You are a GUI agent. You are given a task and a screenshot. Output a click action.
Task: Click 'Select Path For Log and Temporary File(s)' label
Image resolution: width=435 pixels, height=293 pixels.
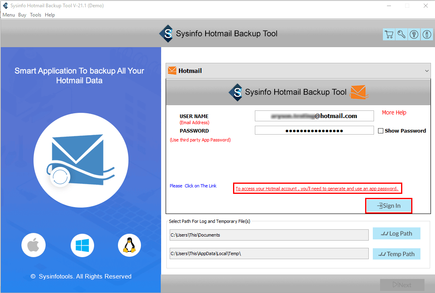210,221
